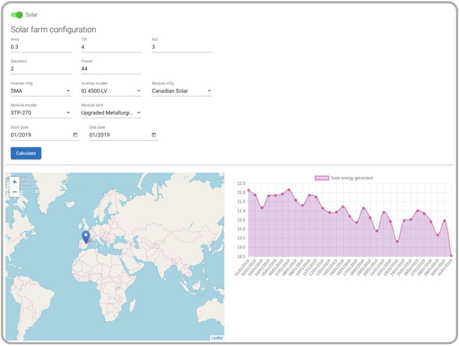Zoom in the map with plus button
The image size is (459, 346).
(15, 182)
